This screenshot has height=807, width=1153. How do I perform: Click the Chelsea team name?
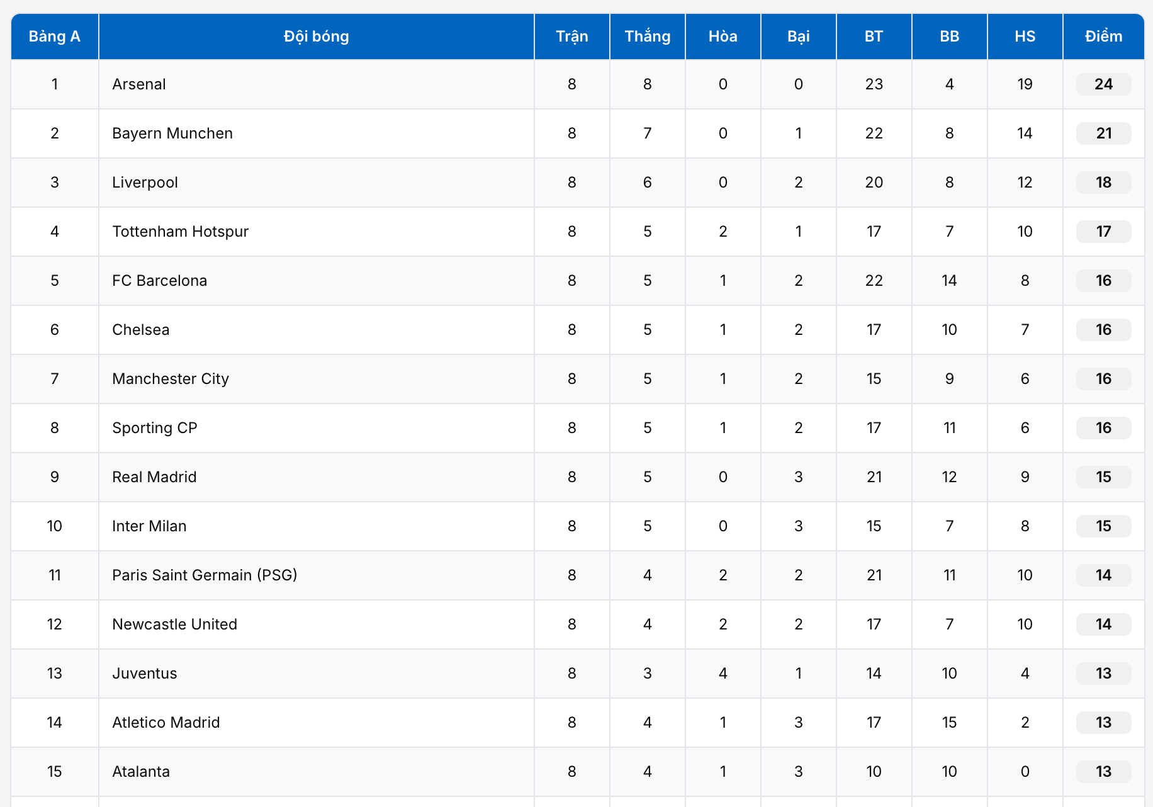(140, 330)
